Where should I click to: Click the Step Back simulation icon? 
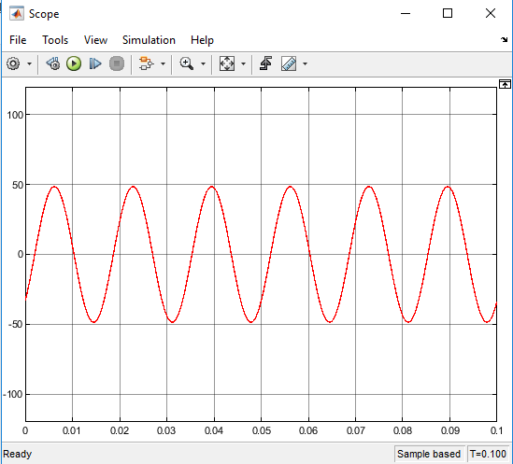point(52,63)
